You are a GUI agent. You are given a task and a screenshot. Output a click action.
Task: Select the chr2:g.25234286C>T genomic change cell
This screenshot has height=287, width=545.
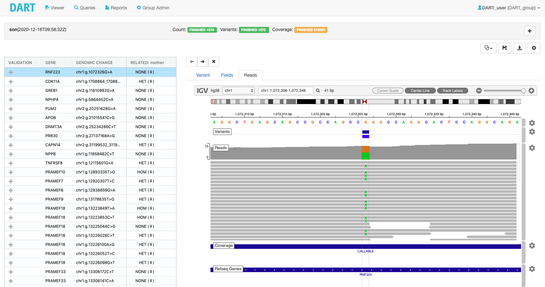coord(96,127)
